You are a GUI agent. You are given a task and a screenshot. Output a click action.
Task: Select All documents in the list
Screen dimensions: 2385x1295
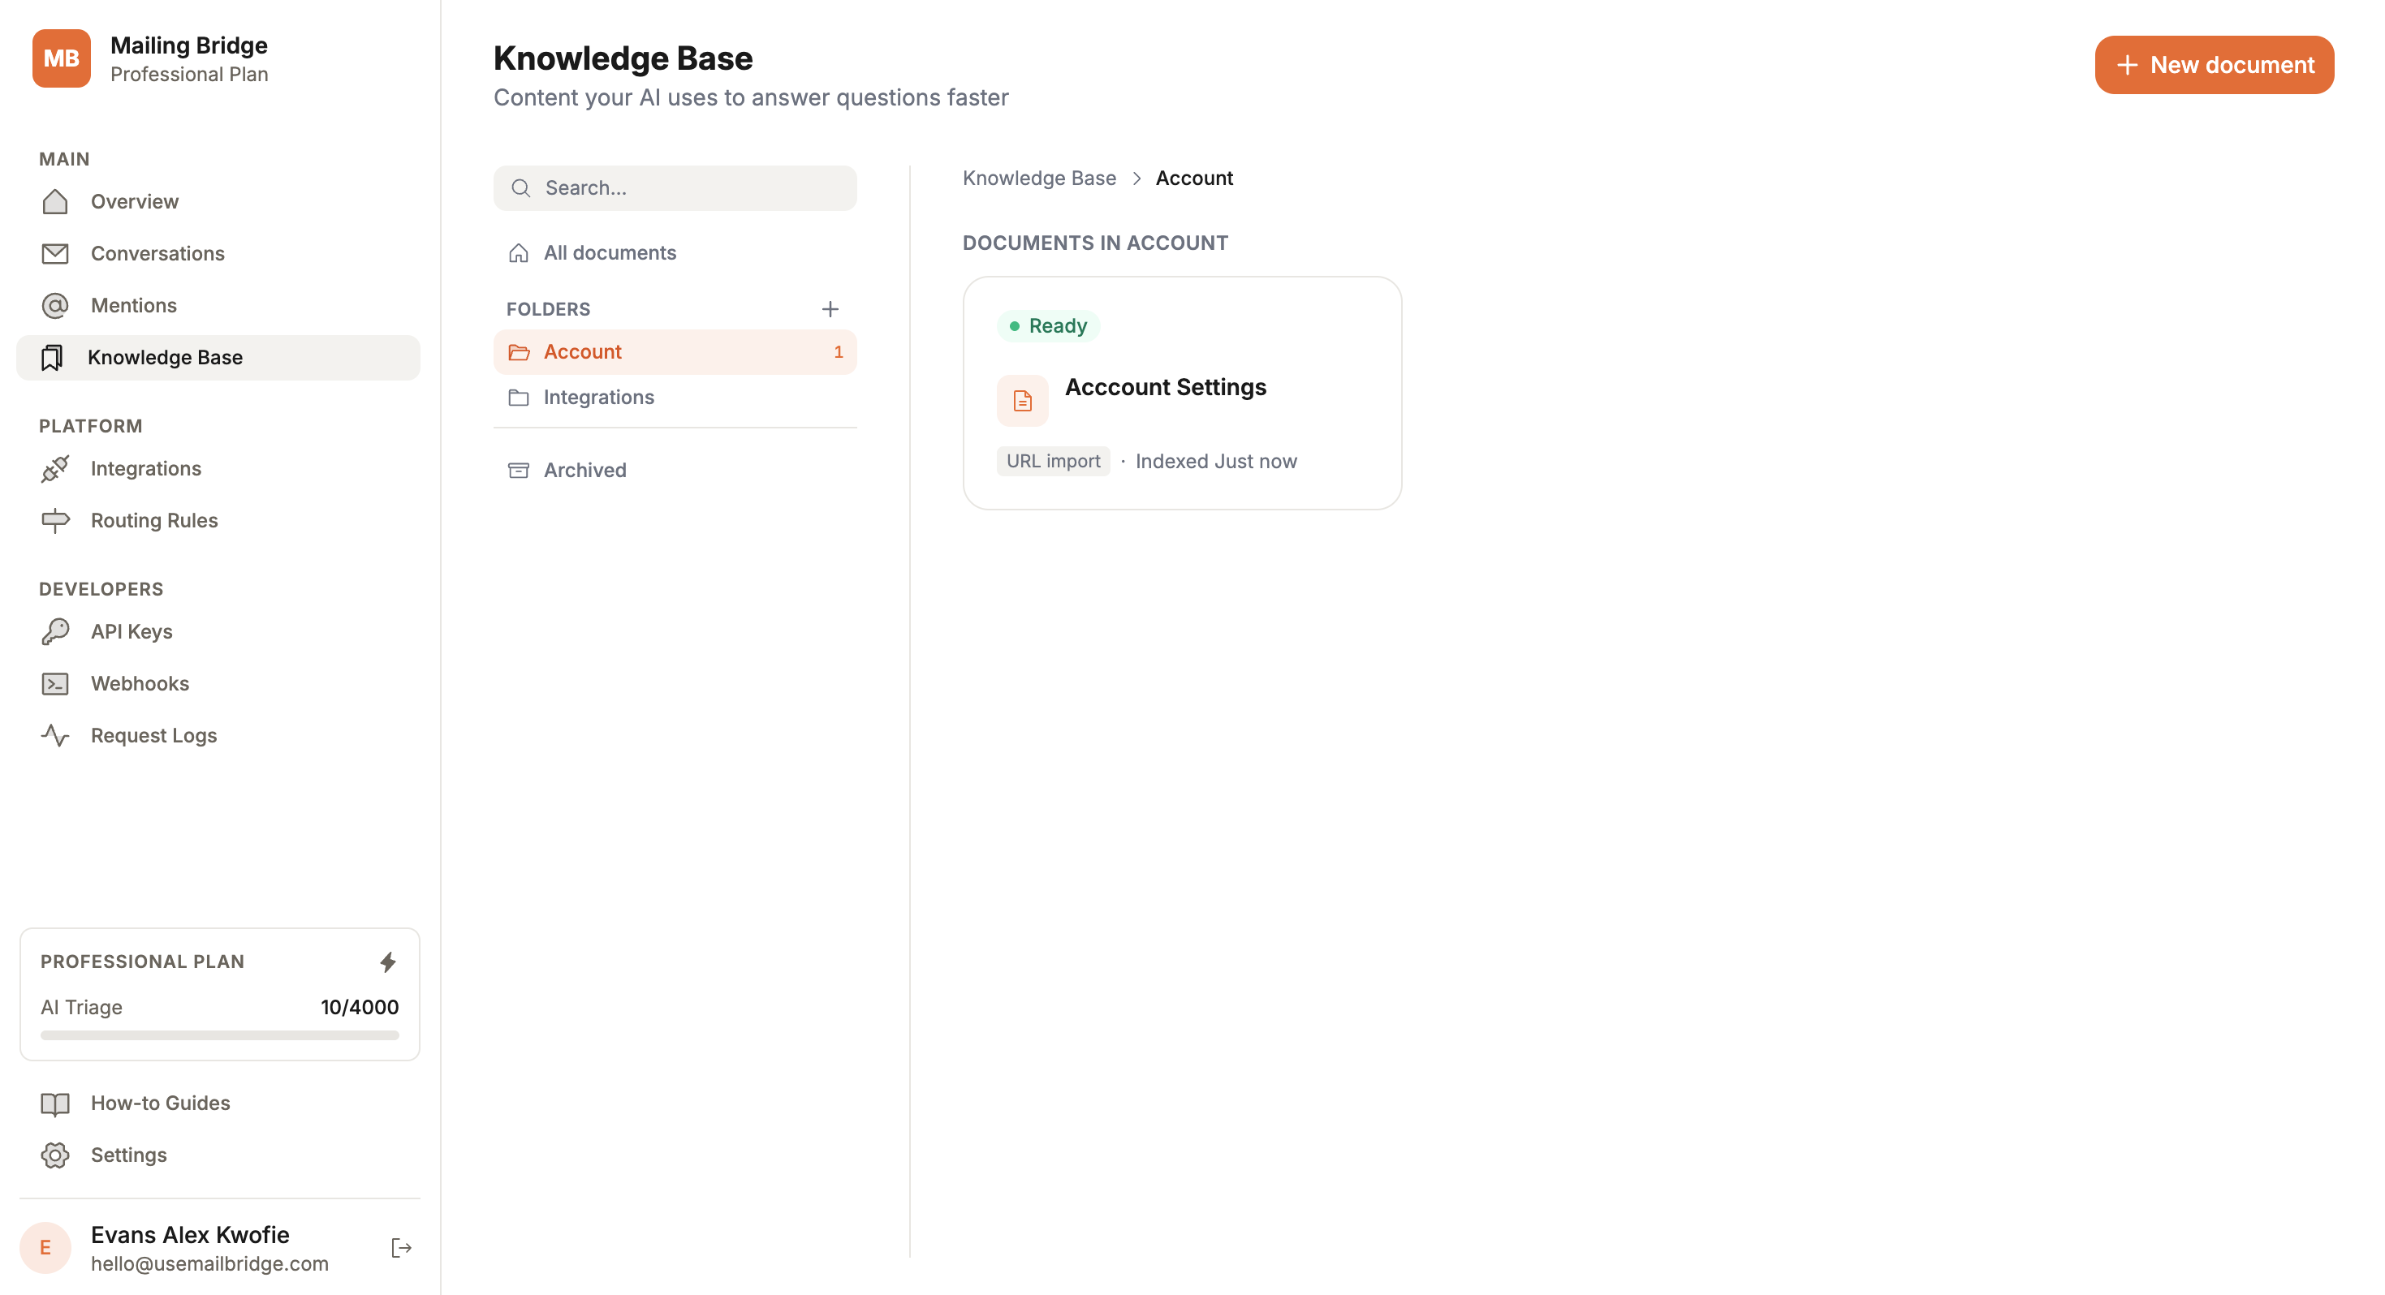tap(609, 252)
